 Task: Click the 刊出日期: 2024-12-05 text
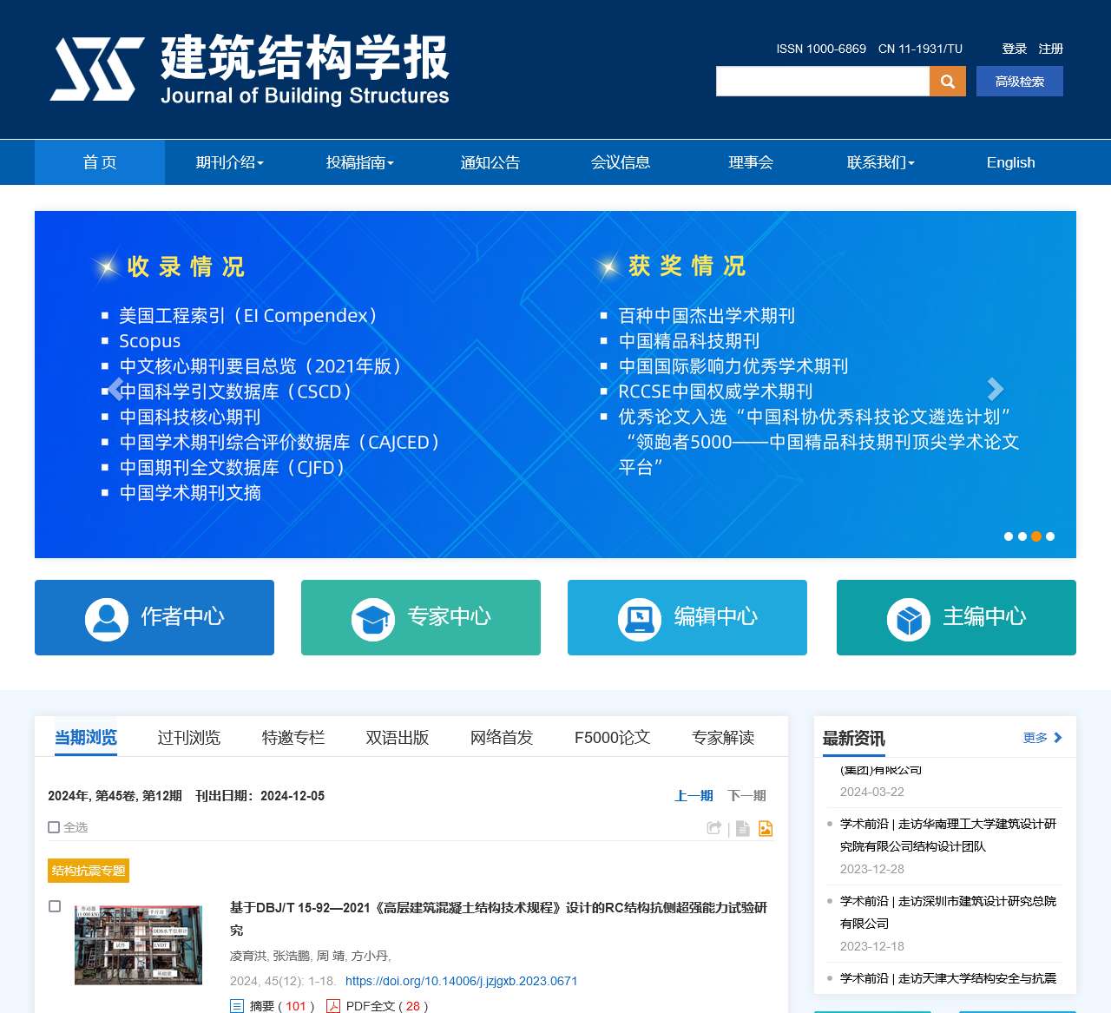coord(260,796)
